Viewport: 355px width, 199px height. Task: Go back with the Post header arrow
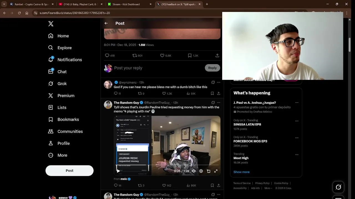(106, 23)
